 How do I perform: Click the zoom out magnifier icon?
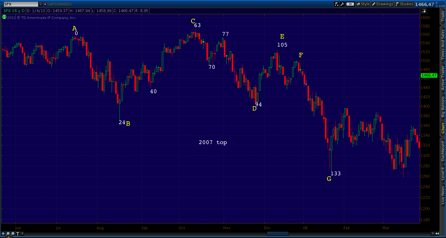click(x=13, y=233)
